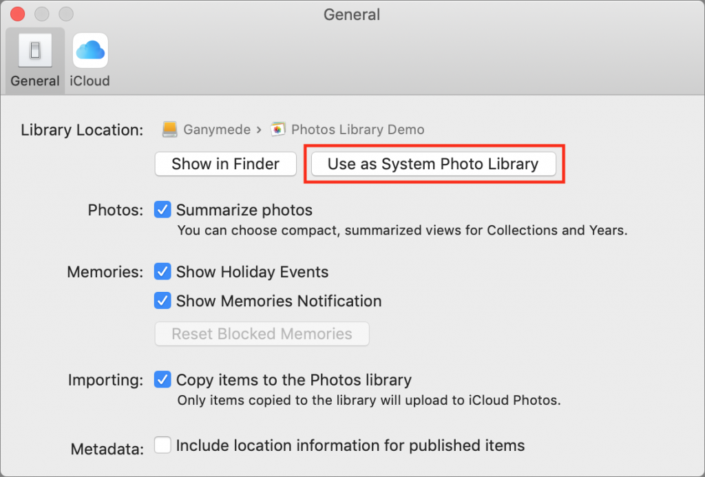
Task: Close the General preferences window
Action: (17, 14)
